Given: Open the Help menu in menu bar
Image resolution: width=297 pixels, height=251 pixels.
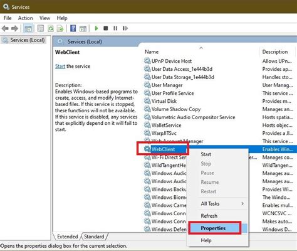Looking at the screenshot, I should 62,18.
